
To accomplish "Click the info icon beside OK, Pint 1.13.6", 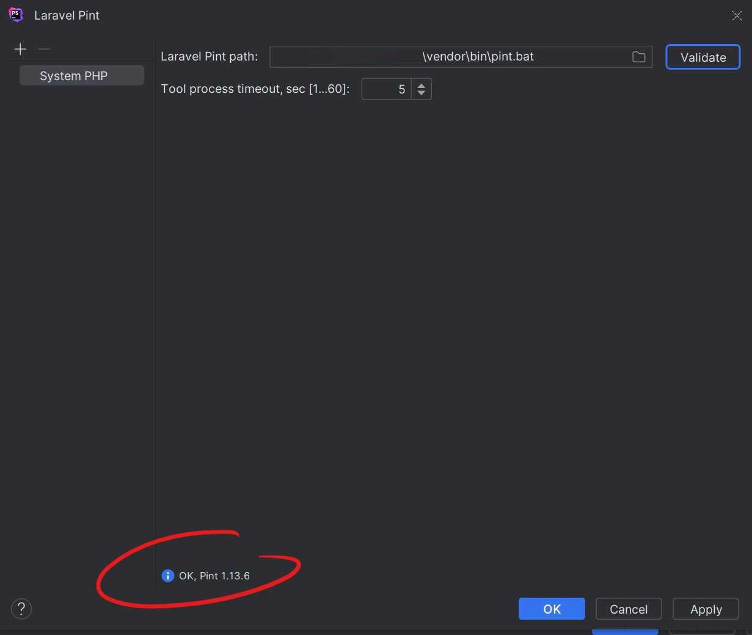I will [x=168, y=576].
